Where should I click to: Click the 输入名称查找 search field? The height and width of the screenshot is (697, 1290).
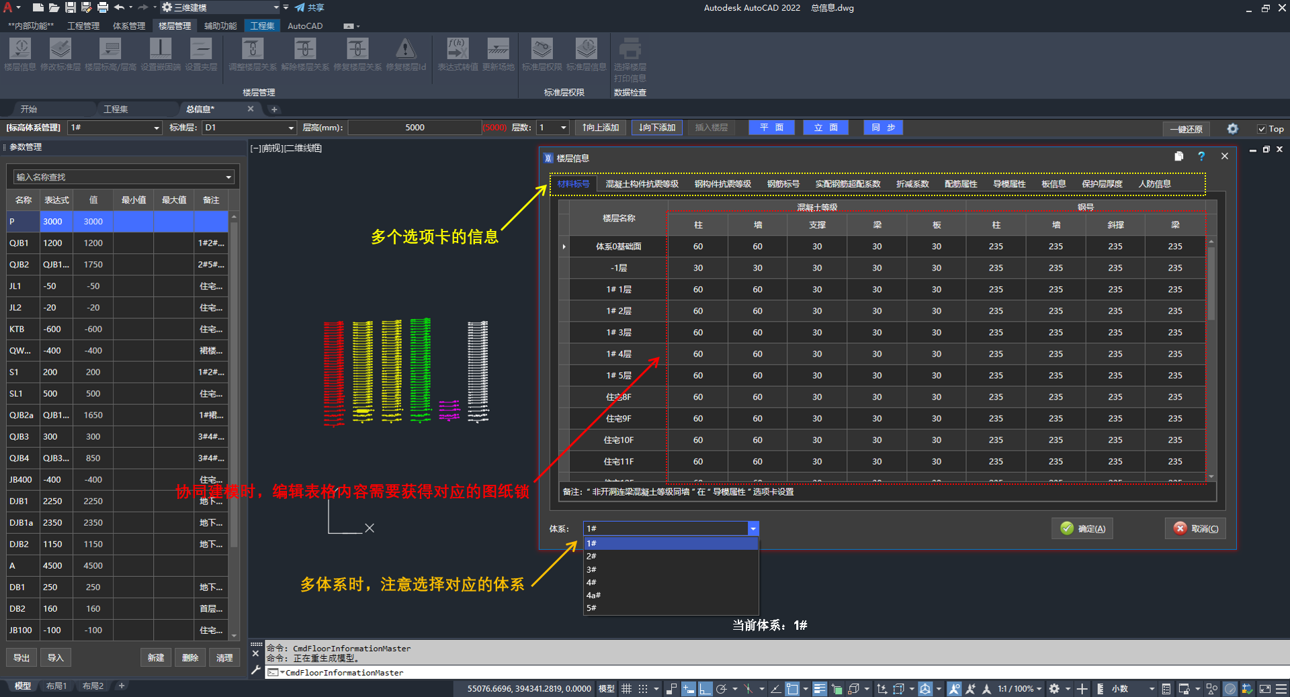(118, 177)
